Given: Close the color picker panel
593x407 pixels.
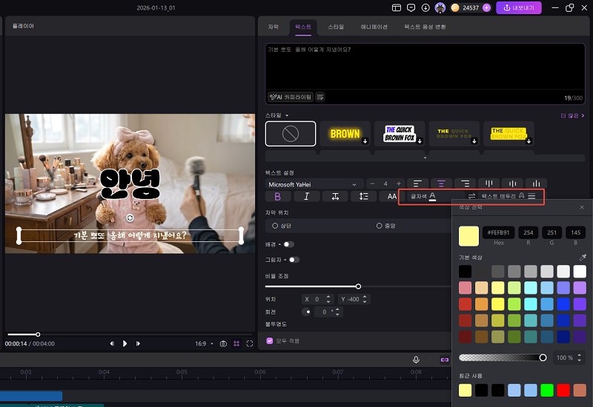Looking at the screenshot, I should [582, 207].
